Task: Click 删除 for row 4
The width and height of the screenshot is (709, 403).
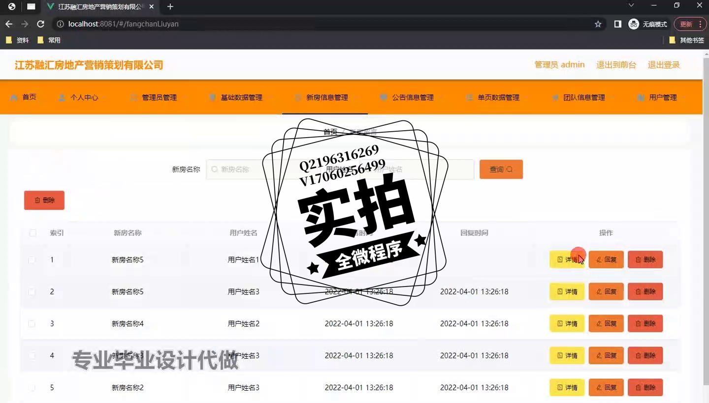Action: click(x=645, y=355)
